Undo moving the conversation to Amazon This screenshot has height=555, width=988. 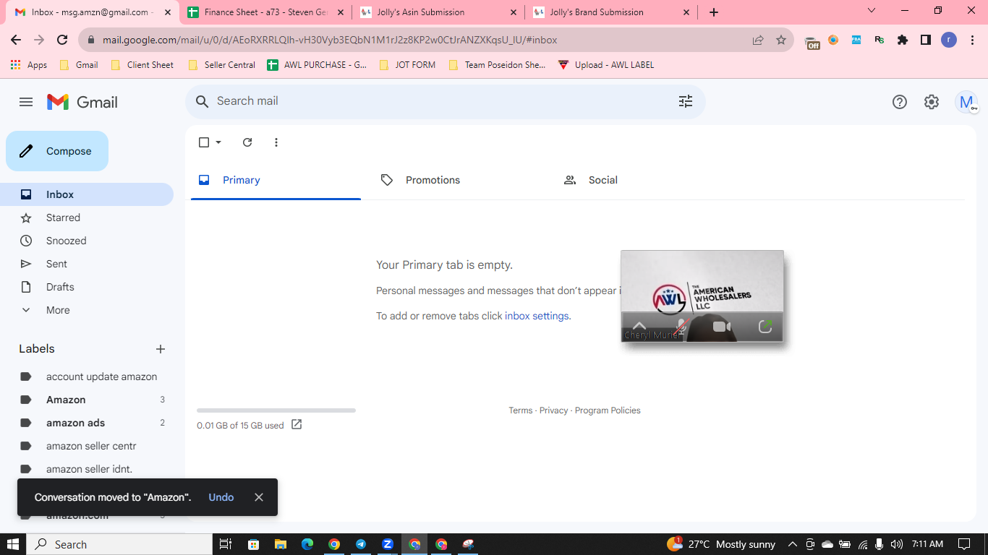[x=221, y=497]
